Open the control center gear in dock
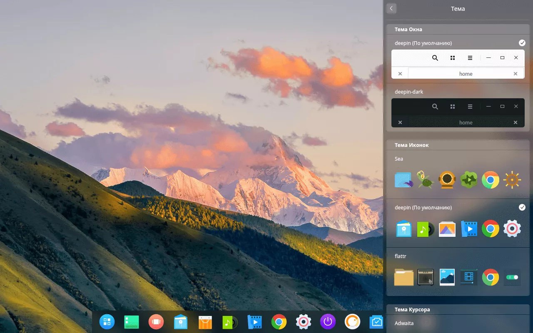This screenshot has height=333, width=533. [x=304, y=321]
